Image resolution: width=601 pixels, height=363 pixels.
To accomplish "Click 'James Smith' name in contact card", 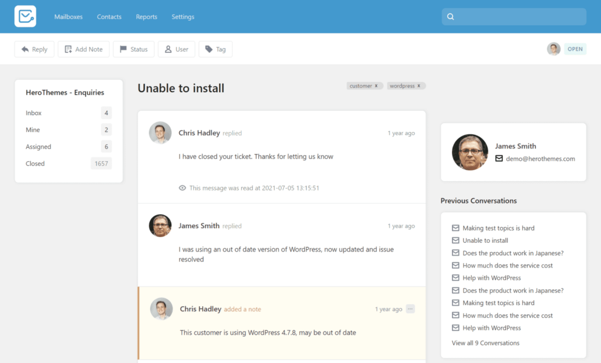I will tap(515, 146).
